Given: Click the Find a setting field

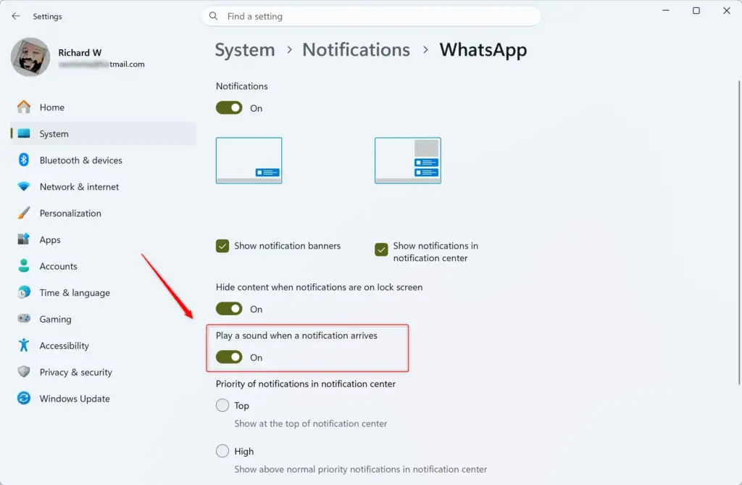Looking at the screenshot, I should pos(371,16).
